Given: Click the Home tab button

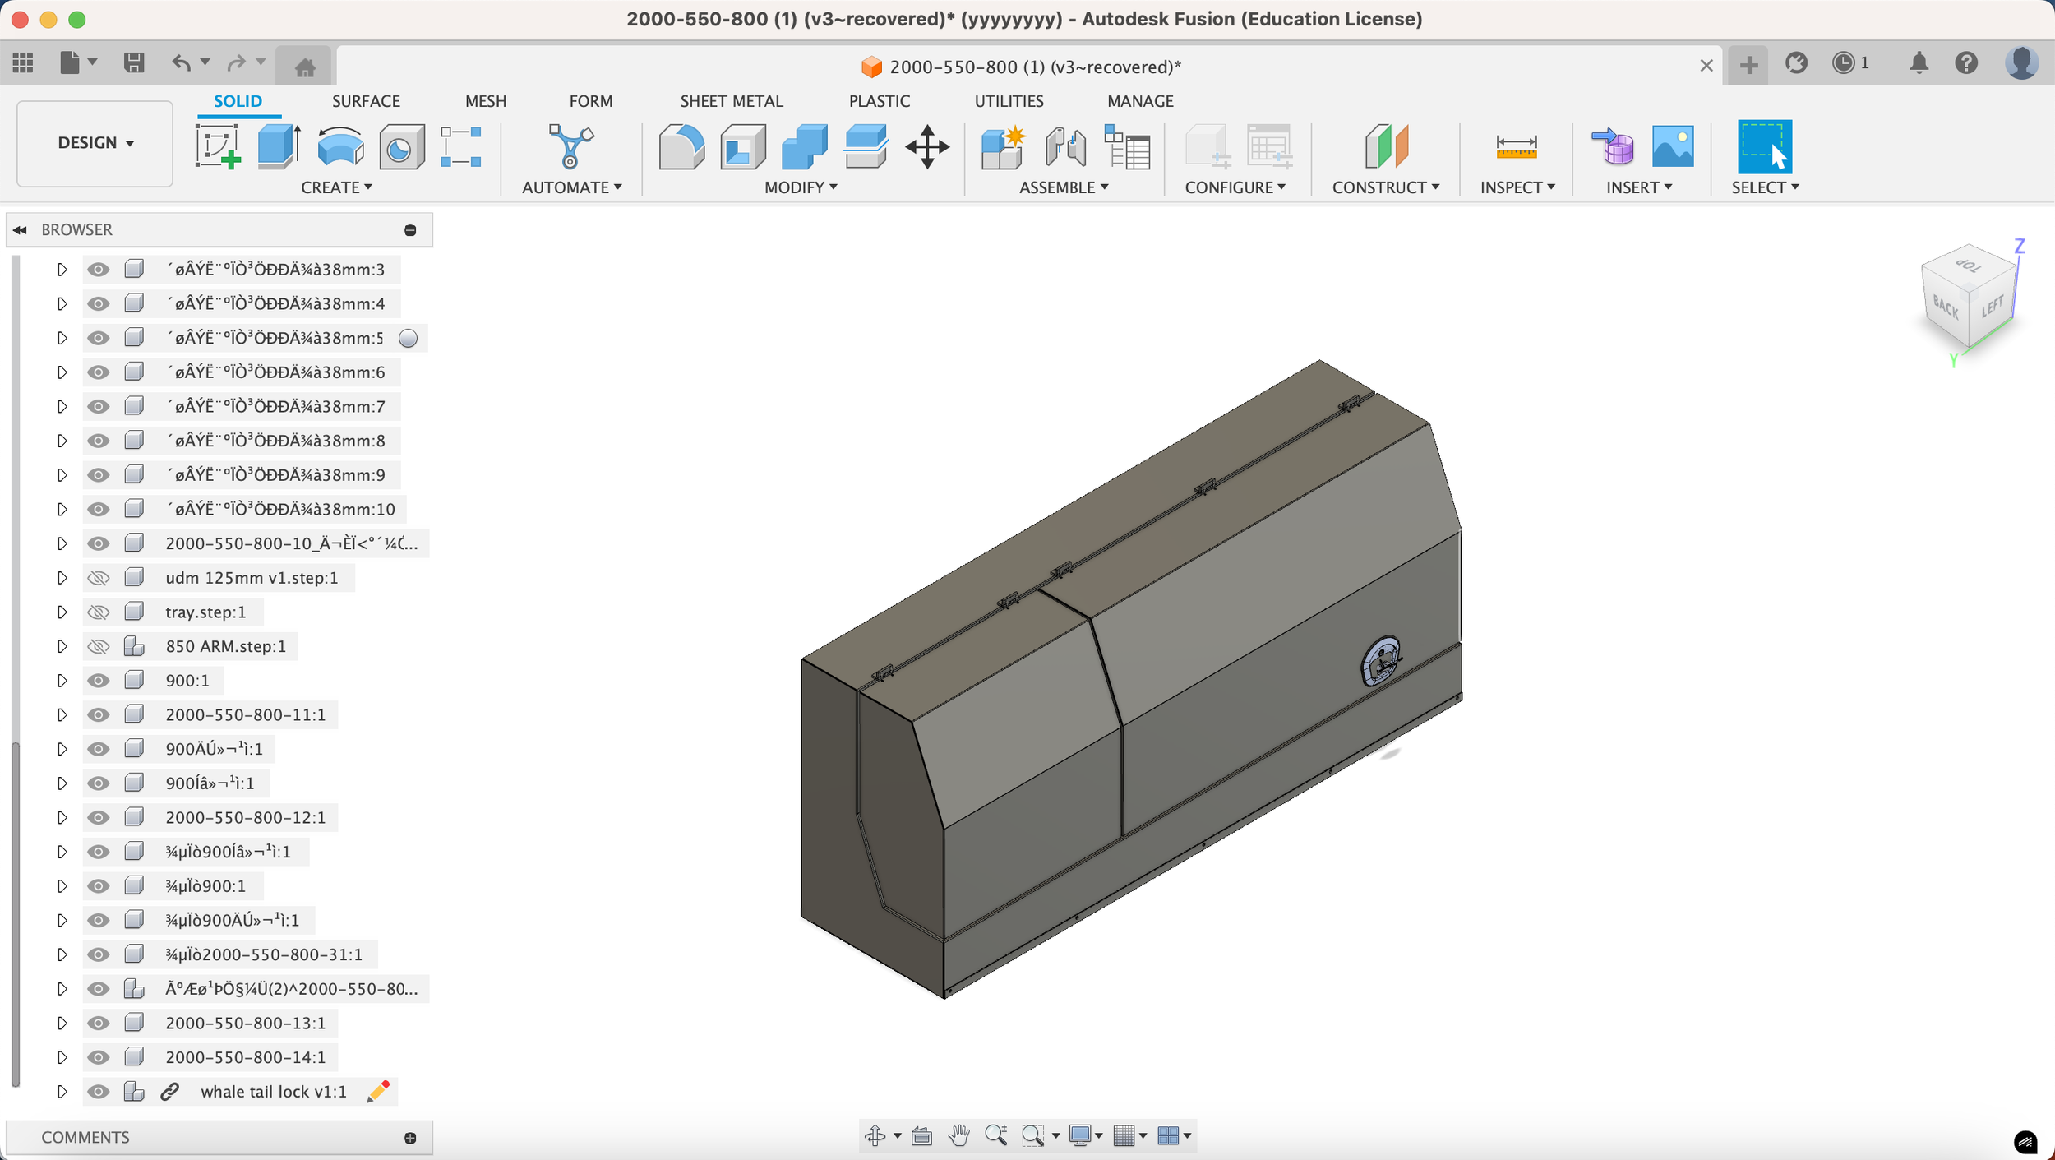Looking at the screenshot, I should coord(305,67).
